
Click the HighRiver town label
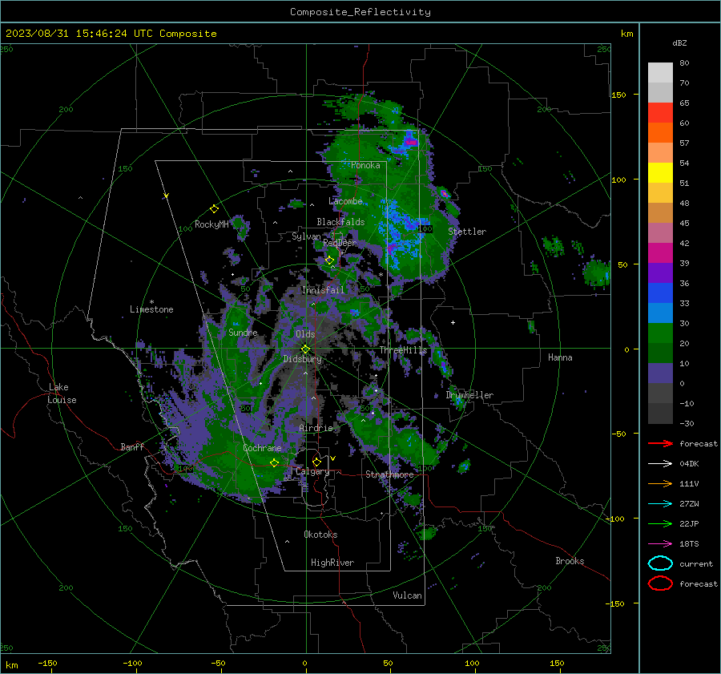tap(332, 563)
